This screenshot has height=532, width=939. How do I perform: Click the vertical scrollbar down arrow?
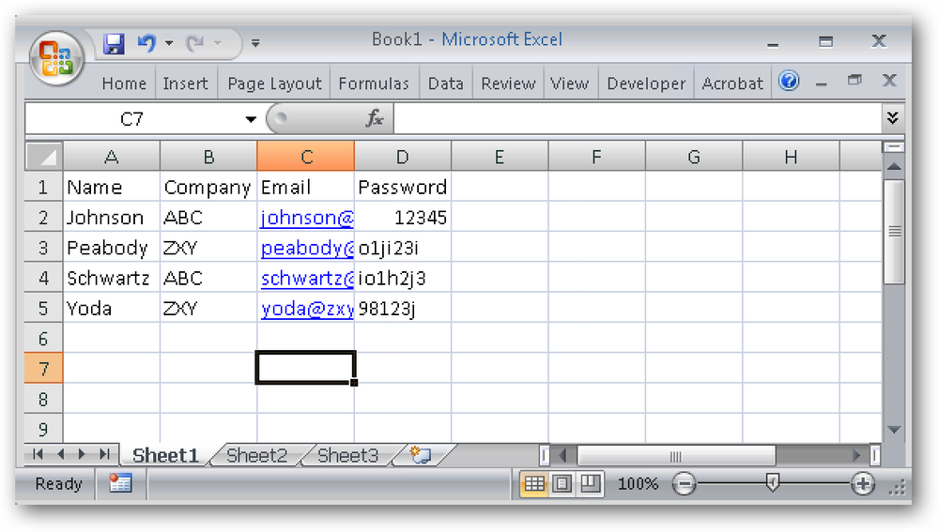click(x=894, y=430)
